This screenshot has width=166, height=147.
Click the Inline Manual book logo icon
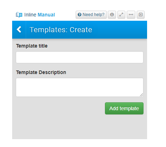(x=19, y=15)
